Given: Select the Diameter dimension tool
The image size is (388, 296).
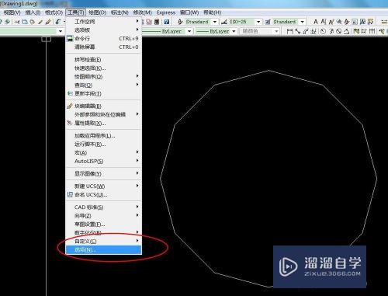Looking at the screenshot, I should [339, 31].
